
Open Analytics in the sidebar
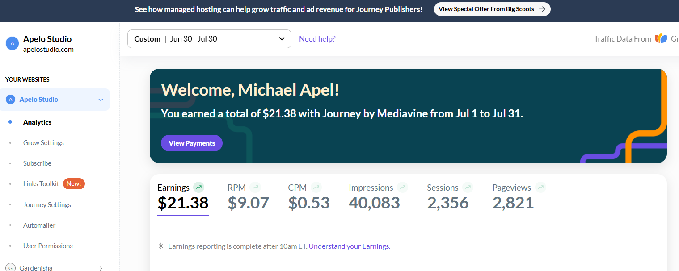click(x=37, y=122)
